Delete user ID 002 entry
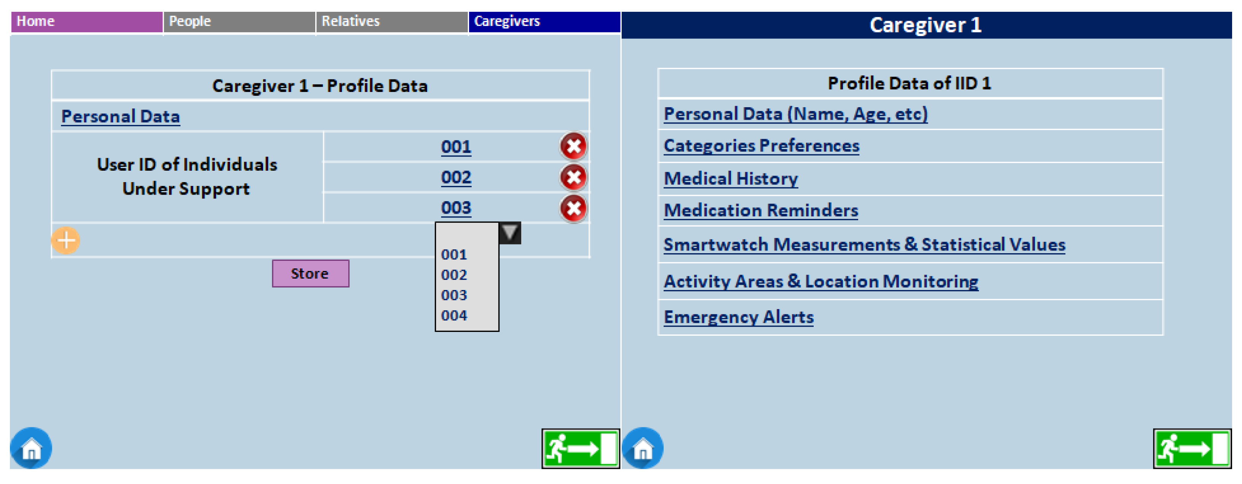Viewport: 1242px width, 484px height. coord(573,178)
